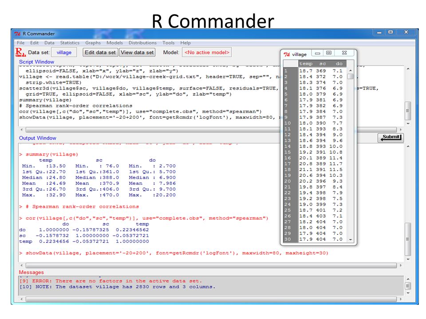Click Messages pane vertical scrollbar thumb

point(408,286)
